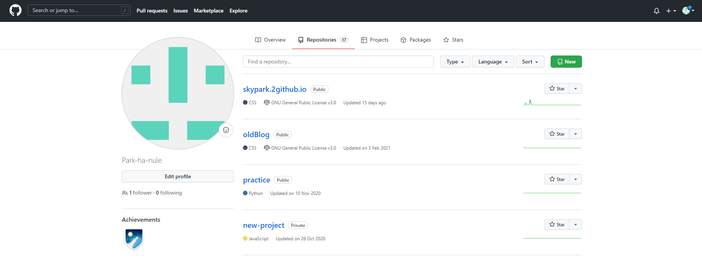The height and width of the screenshot is (258, 702).
Task: Open the practice repository
Action: click(x=257, y=180)
